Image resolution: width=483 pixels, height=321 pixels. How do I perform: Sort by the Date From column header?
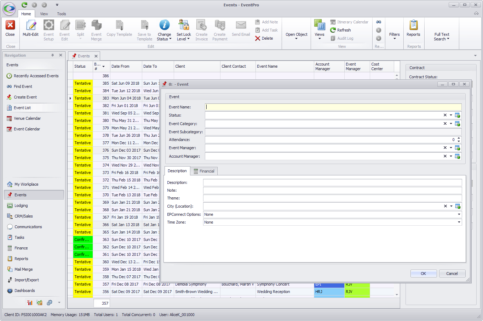[x=126, y=66]
